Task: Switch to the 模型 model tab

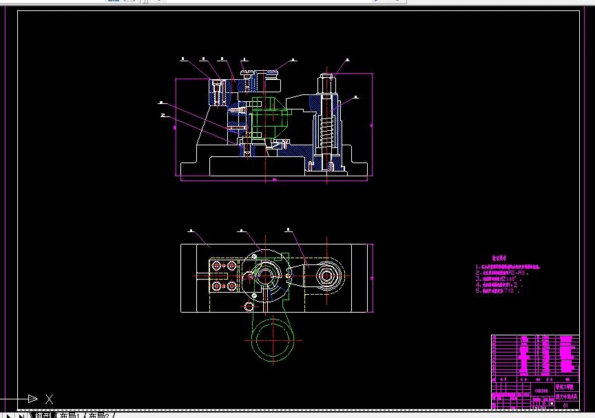Action: click(43, 415)
